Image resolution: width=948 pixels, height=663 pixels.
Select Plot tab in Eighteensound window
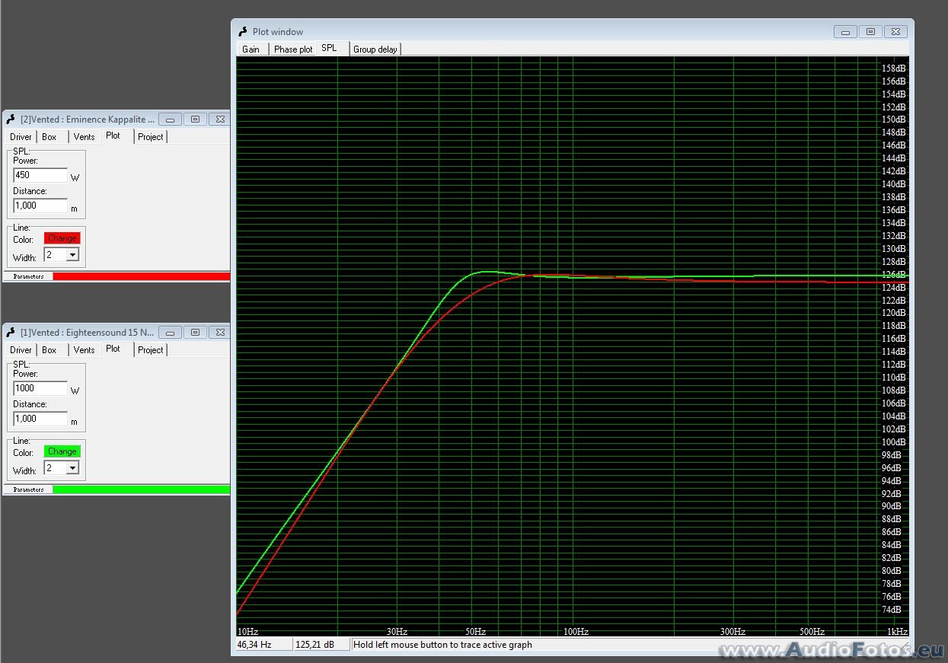click(x=116, y=349)
